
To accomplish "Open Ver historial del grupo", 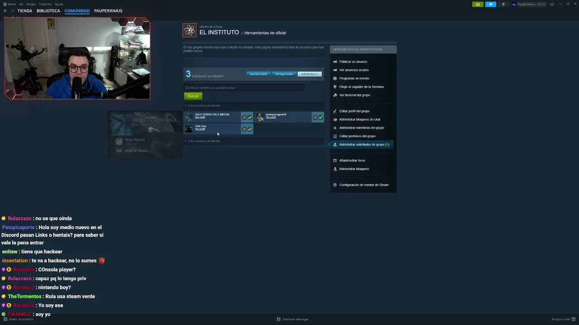I will tap(355, 95).
